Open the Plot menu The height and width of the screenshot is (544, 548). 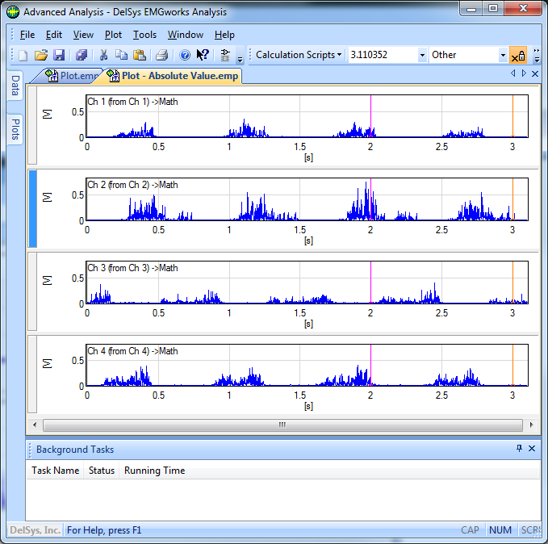[113, 35]
